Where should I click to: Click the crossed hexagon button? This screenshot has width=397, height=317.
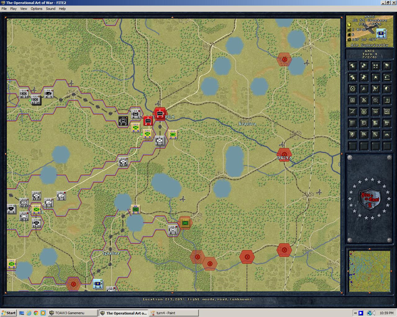[352, 89]
